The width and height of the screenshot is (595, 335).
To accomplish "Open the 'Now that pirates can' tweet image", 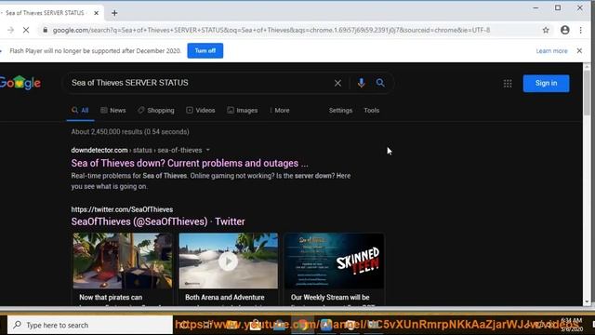I will coord(123,261).
